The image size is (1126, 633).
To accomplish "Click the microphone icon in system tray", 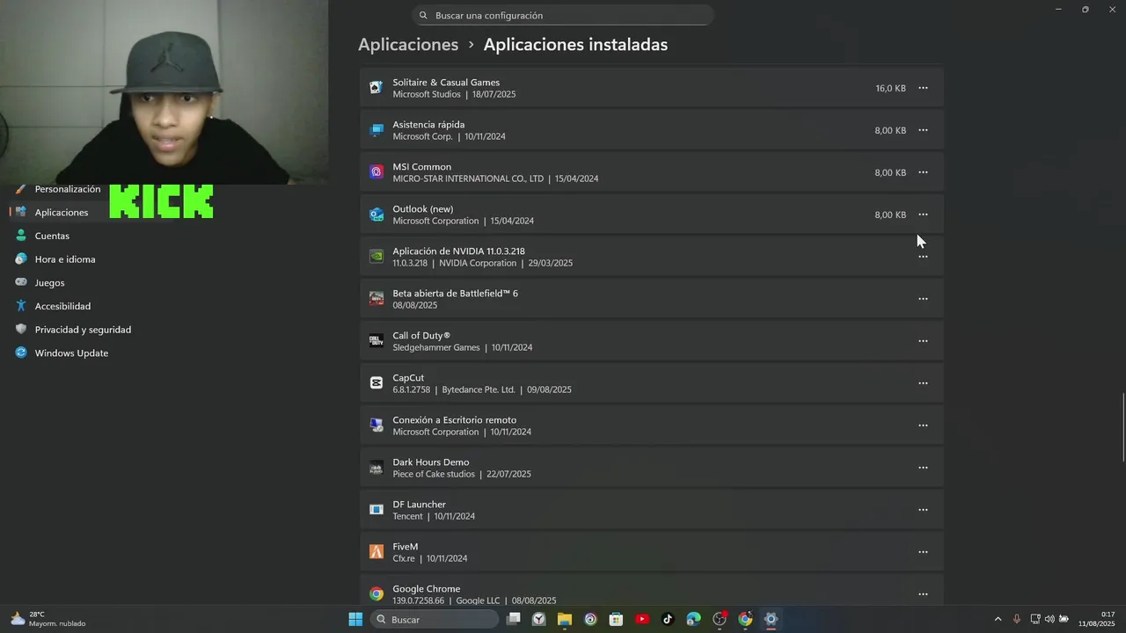I will (1017, 620).
